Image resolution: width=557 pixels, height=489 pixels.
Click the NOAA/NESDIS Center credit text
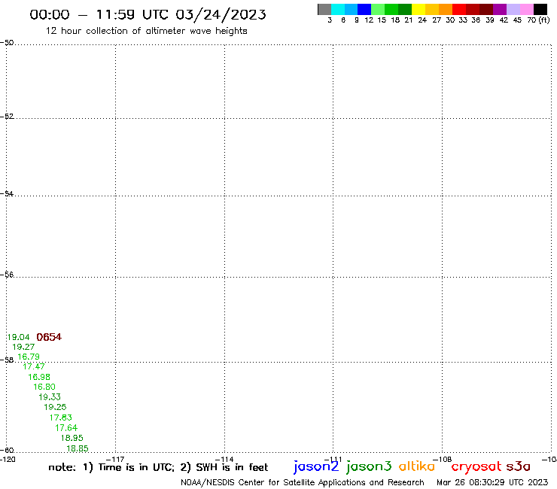[x=303, y=483]
